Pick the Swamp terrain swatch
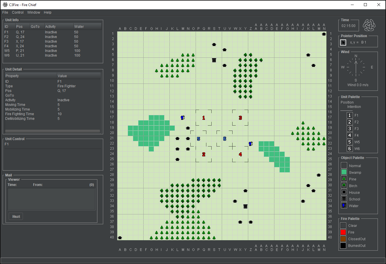The height and width of the screenshot is (264, 386). click(x=344, y=172)
